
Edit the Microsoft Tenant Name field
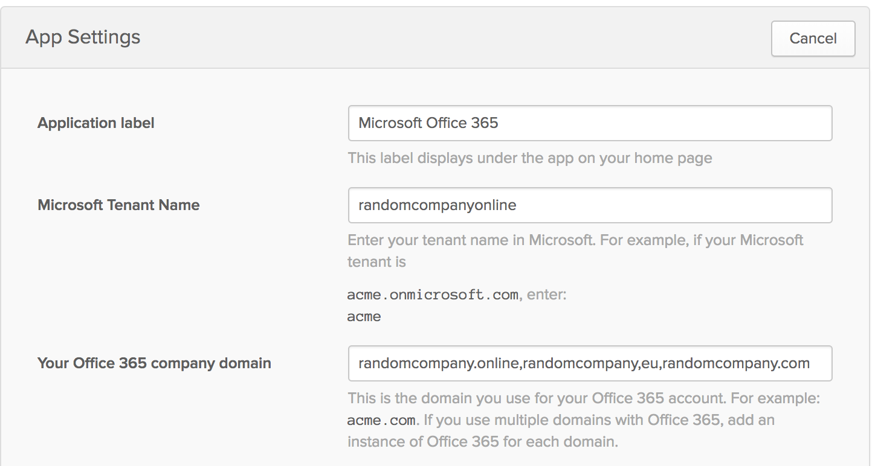pyautogui.click(x=590, y=205)
